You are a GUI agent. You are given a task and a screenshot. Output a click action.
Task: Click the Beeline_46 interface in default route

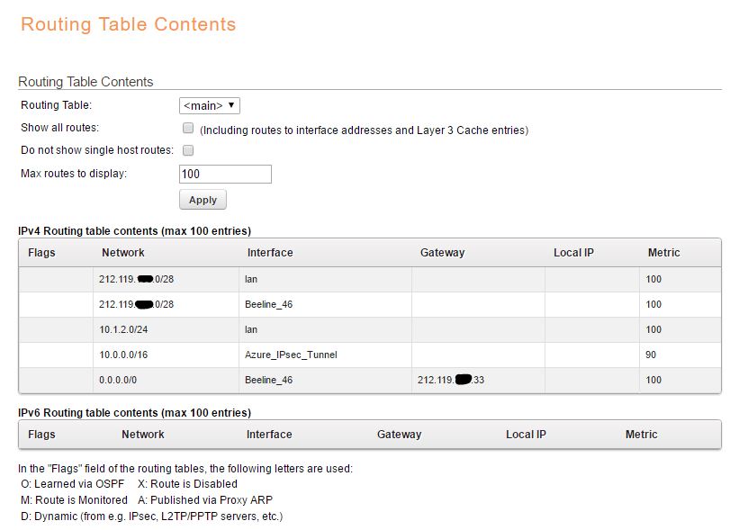coord(268,380)
